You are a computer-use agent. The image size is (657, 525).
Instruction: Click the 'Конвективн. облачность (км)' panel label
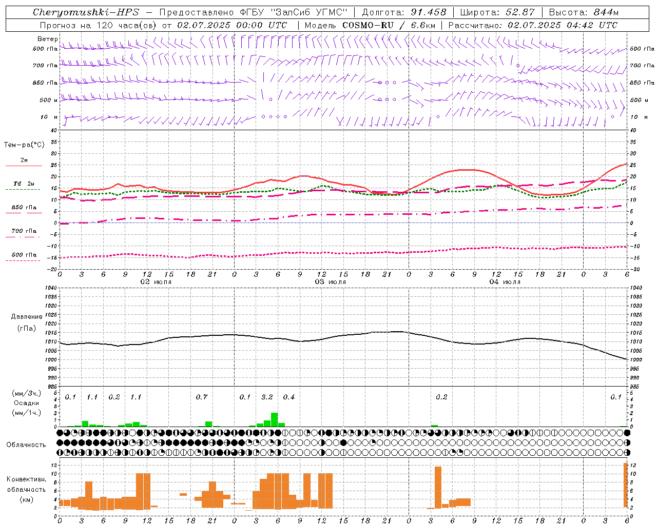pyautogui.click(x=26, y=489)
